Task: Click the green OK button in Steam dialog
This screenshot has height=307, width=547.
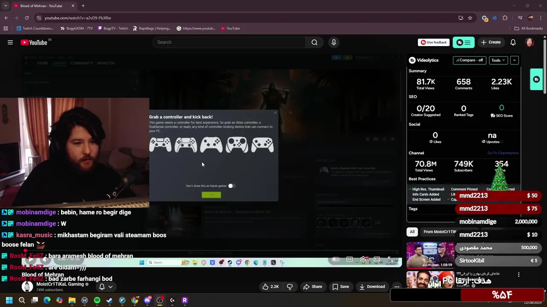Action: pos(212,195)
